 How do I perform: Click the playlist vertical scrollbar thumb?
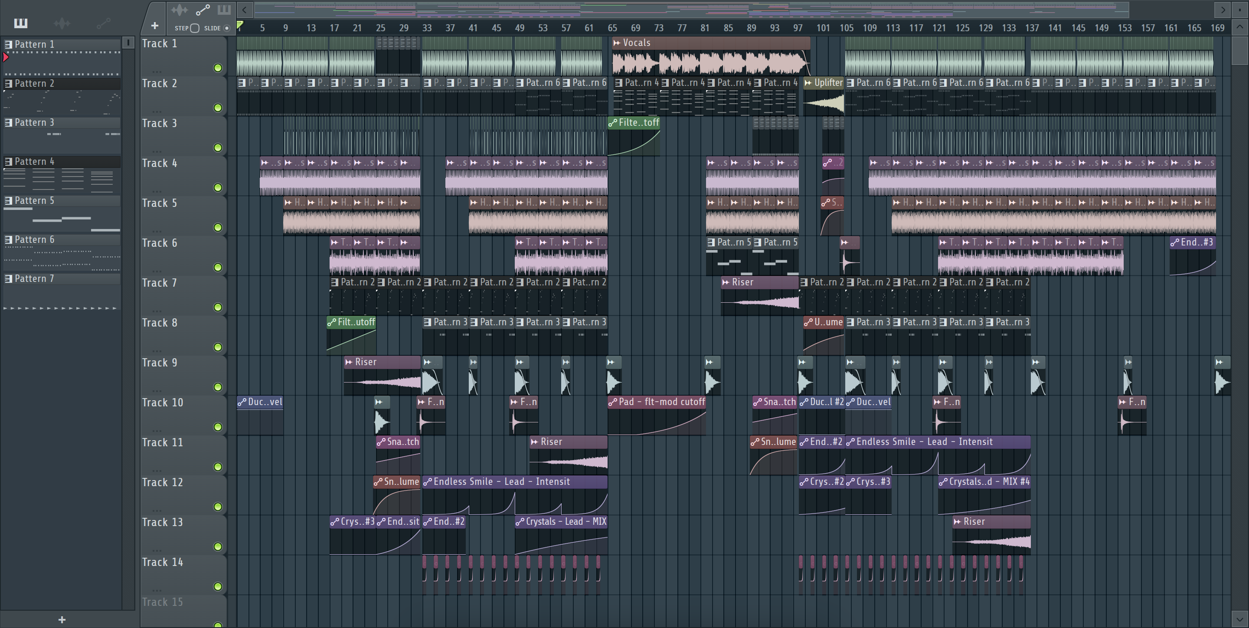[1240, 50]
